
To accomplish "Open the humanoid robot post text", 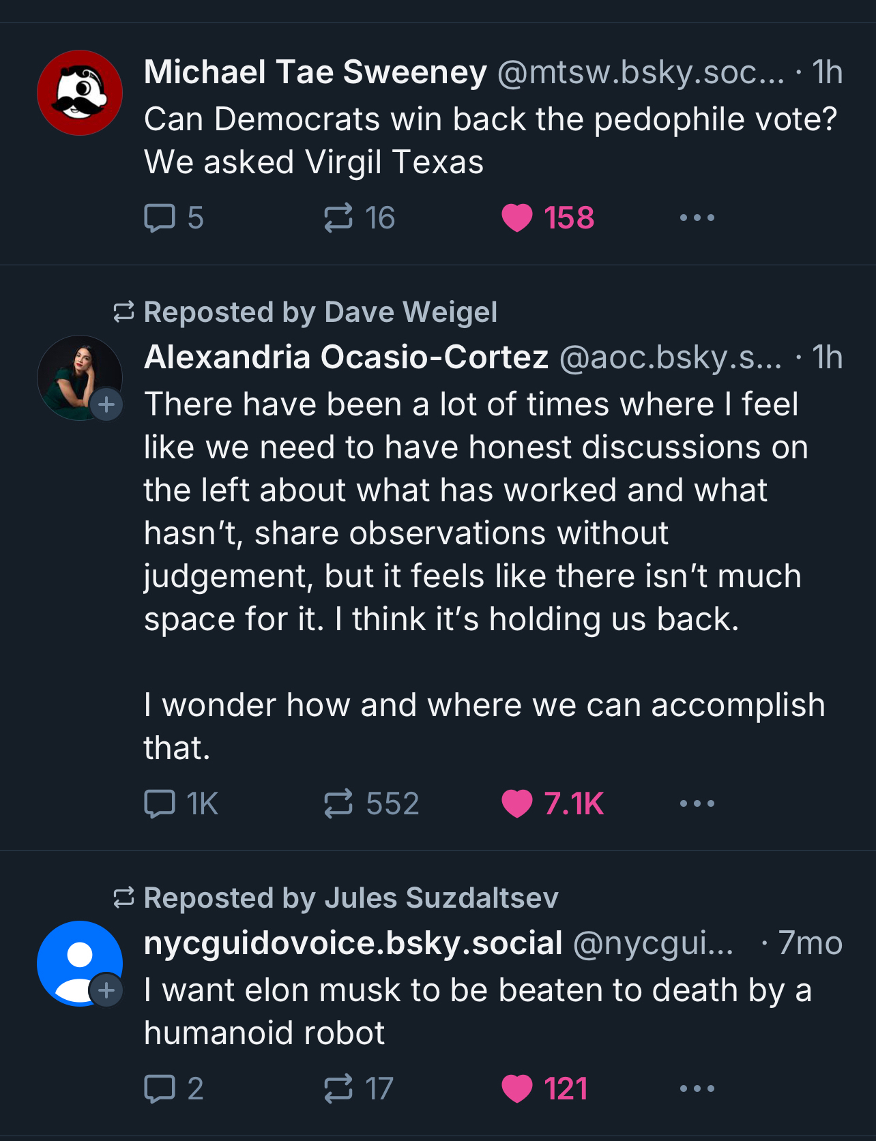I will click(x=477, y=1011).
